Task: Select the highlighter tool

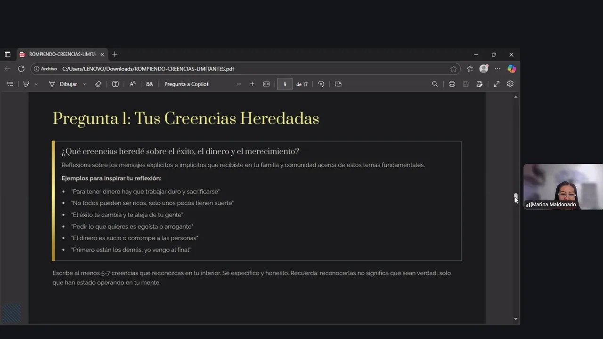Action: click(x=26, y=84)
